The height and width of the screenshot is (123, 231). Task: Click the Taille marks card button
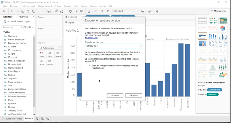pyautogui.click(x=50, y=54)
